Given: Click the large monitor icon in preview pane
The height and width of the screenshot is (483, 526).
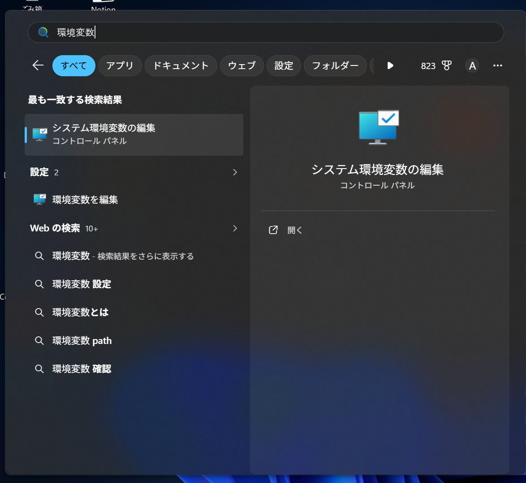Looking at the screenshot, I should point(379,127).
